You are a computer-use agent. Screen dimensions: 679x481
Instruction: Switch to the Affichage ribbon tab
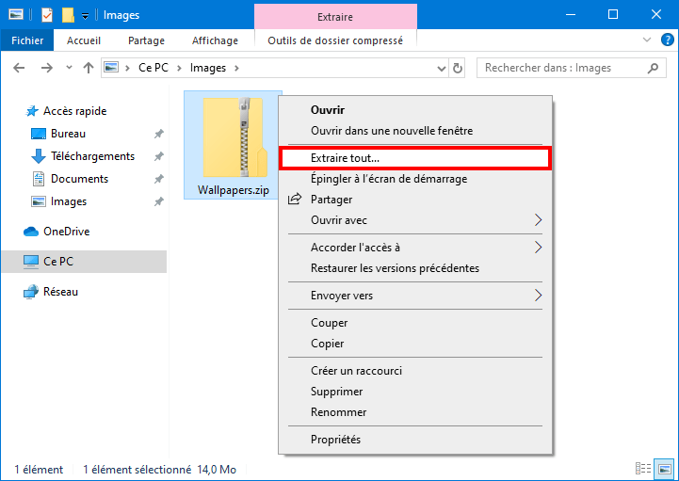click(x=216, y=40)
